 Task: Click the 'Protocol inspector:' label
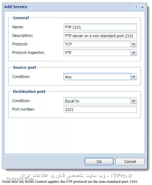click(28, 53)
